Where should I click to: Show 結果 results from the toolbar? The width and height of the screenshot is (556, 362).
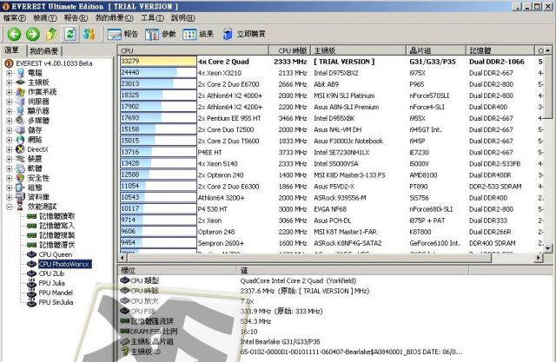(198, 34)
